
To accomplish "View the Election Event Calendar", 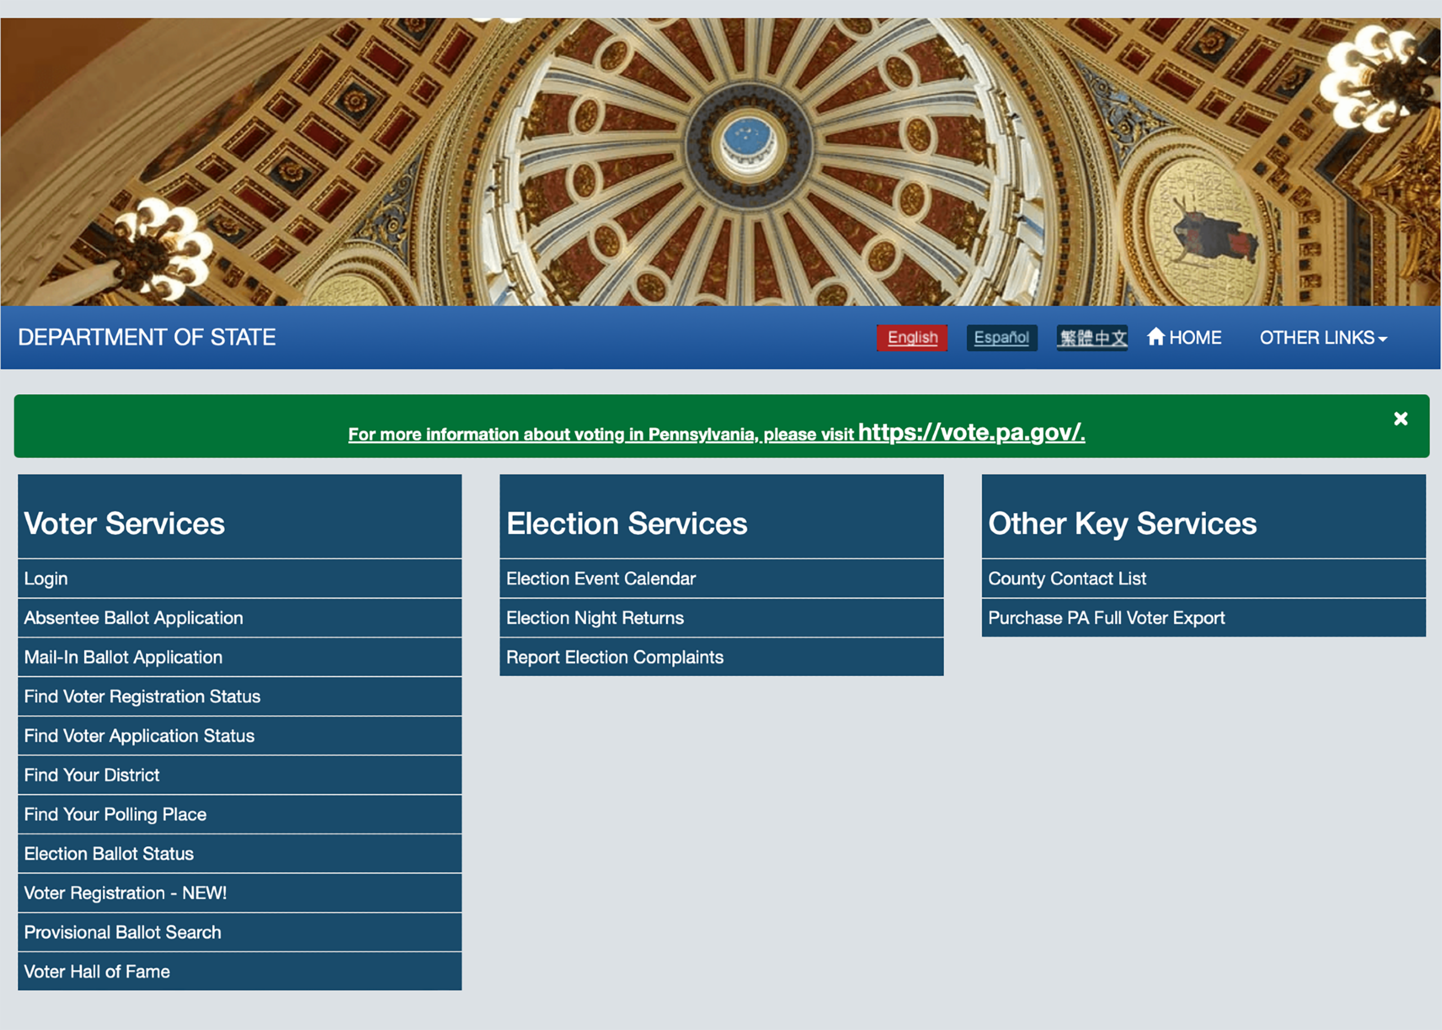I will coord(600,578).
